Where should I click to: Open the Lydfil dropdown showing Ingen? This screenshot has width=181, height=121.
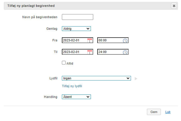pos(96,78)
